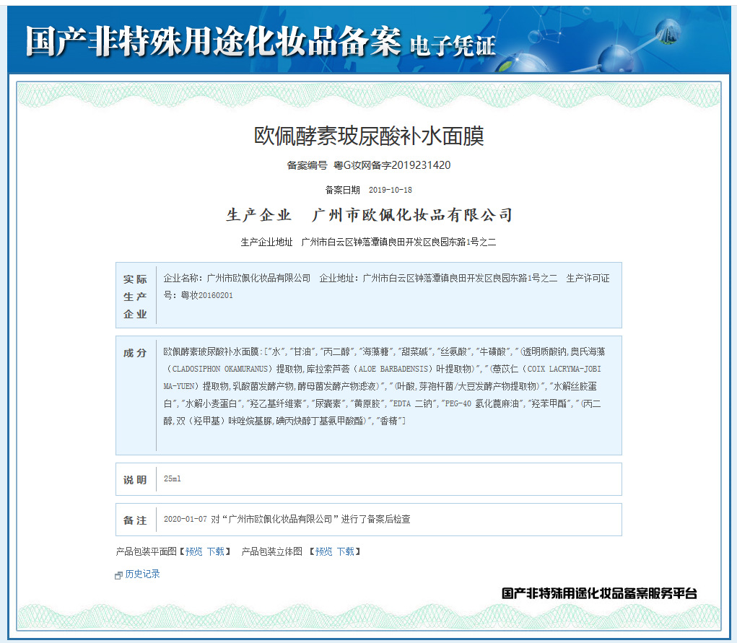
Task: Click ingredient text ALOE BARBADENSIS
Action: (394, 369)
